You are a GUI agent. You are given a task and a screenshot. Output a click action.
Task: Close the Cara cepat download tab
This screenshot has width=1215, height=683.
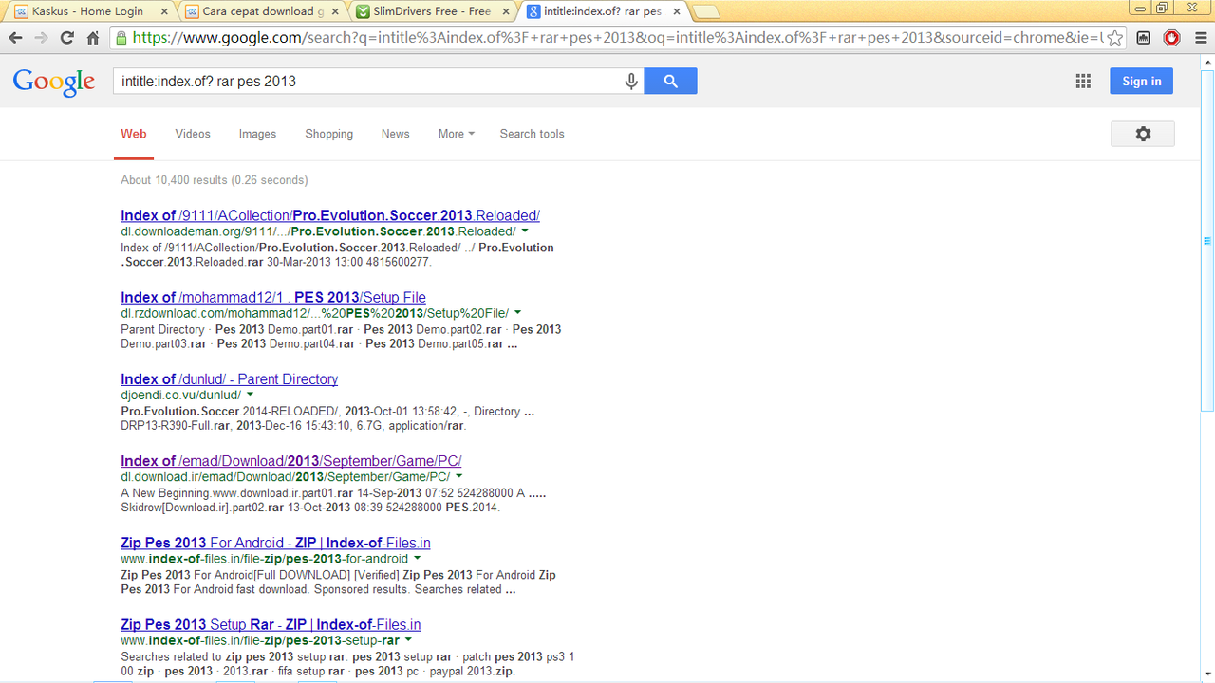point(335,11)
